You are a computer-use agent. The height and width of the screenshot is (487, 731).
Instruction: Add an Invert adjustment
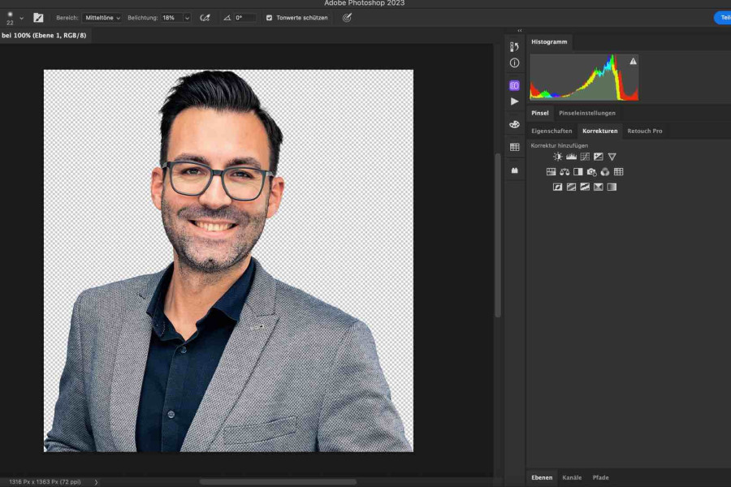[x=558, y=187]
